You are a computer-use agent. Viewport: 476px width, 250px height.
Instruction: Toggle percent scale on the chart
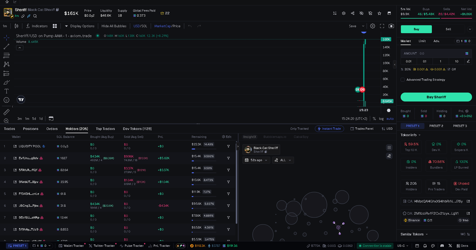(374, 118)
